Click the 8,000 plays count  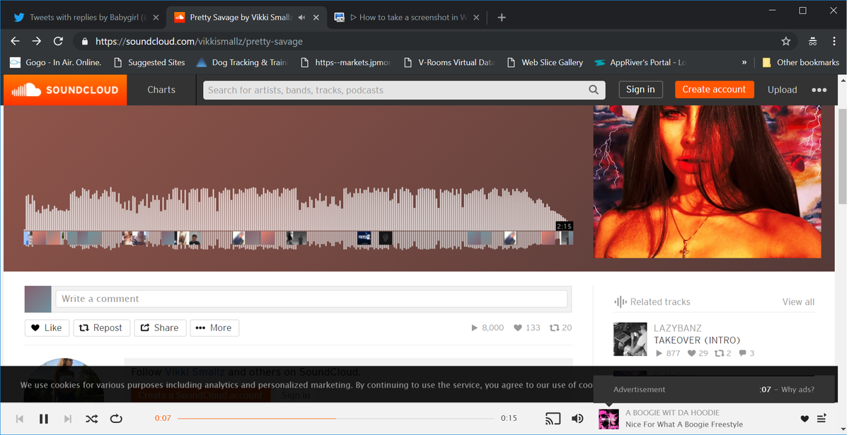click(487, 327)
